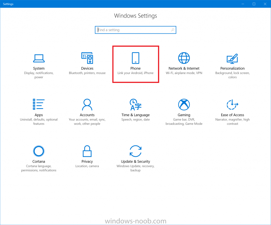The height and width of the screenshot is (225, 271).
Task: Open the Gaming Xbox icon
Action: pyautogui.click(x=184, y=104)
